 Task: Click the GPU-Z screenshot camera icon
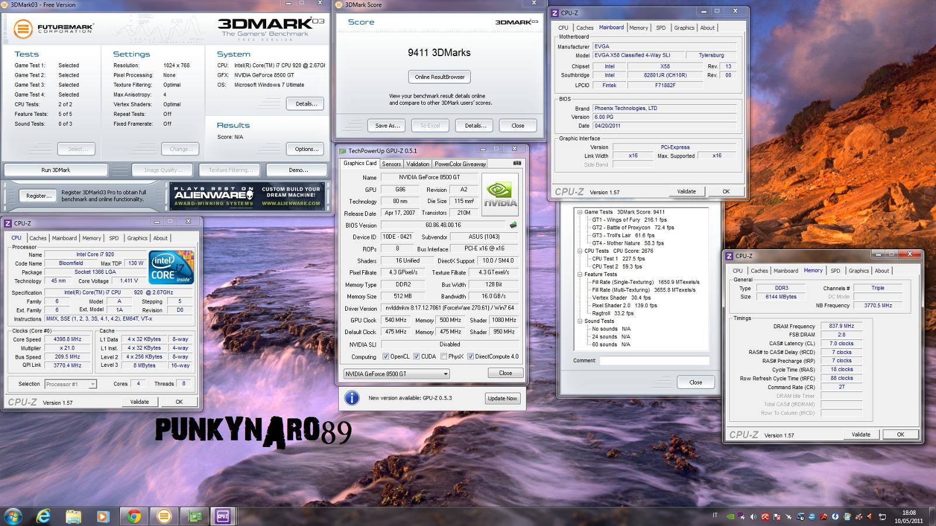517,164
